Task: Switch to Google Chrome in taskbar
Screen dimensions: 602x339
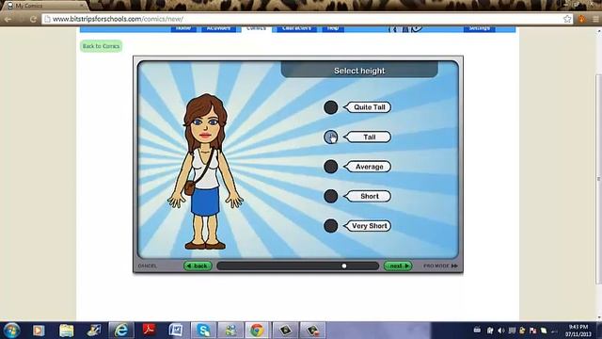Action: pyautogui.click(x=257, y=331)
